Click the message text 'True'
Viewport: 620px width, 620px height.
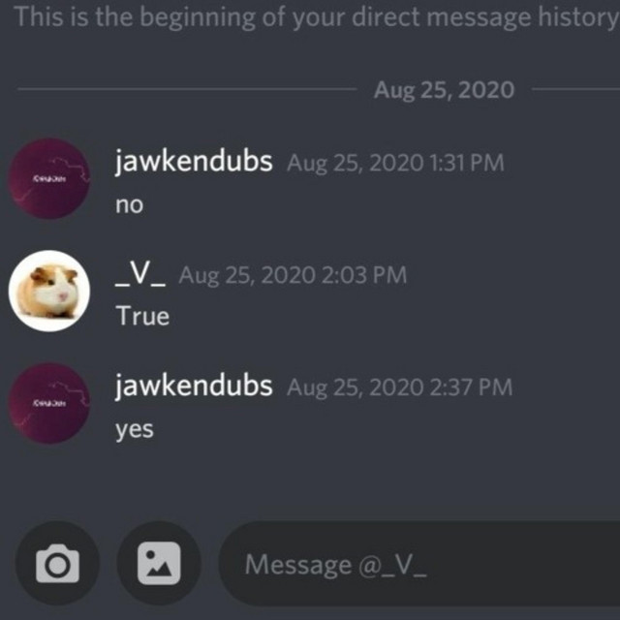(x=142, y=317)
